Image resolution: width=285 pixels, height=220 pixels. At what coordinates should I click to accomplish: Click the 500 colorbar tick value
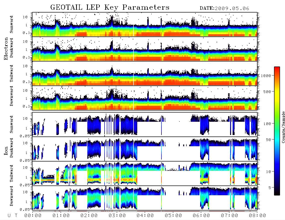click(267, 91)
